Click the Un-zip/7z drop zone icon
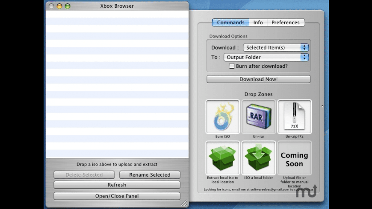 295,117
